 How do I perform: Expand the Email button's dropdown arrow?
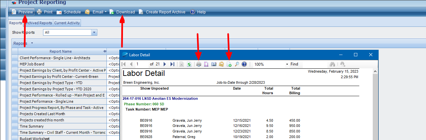[106, 12]
